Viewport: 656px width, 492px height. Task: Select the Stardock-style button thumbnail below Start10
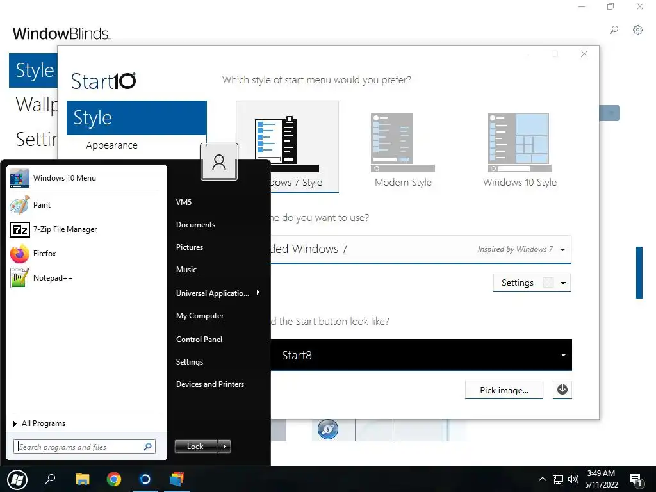328,429
